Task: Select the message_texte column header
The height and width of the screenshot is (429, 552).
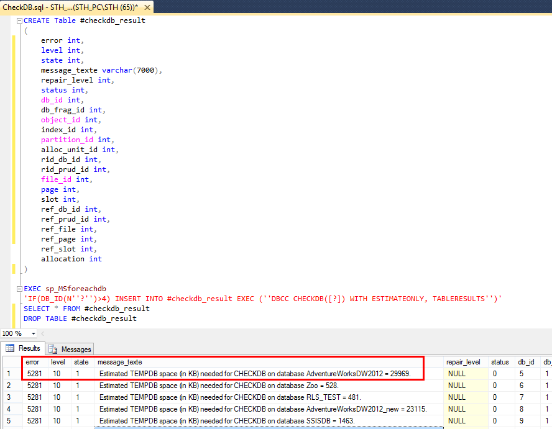Action: tap(119, 362)
